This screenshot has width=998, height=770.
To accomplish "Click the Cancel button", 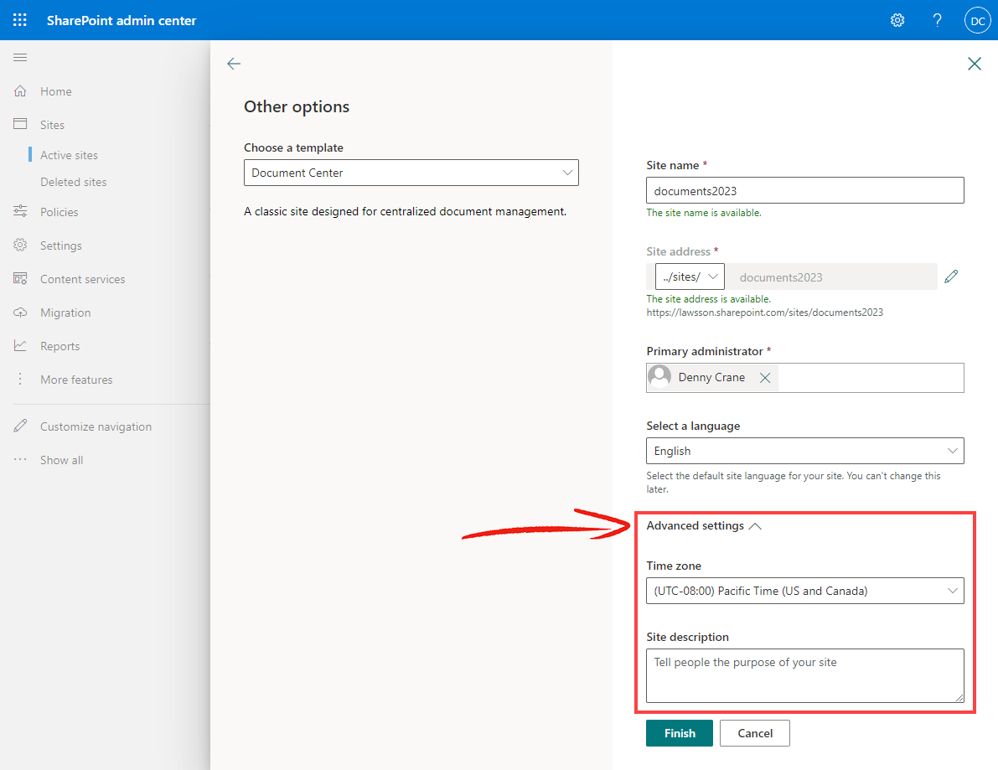I will pos(755,733).
